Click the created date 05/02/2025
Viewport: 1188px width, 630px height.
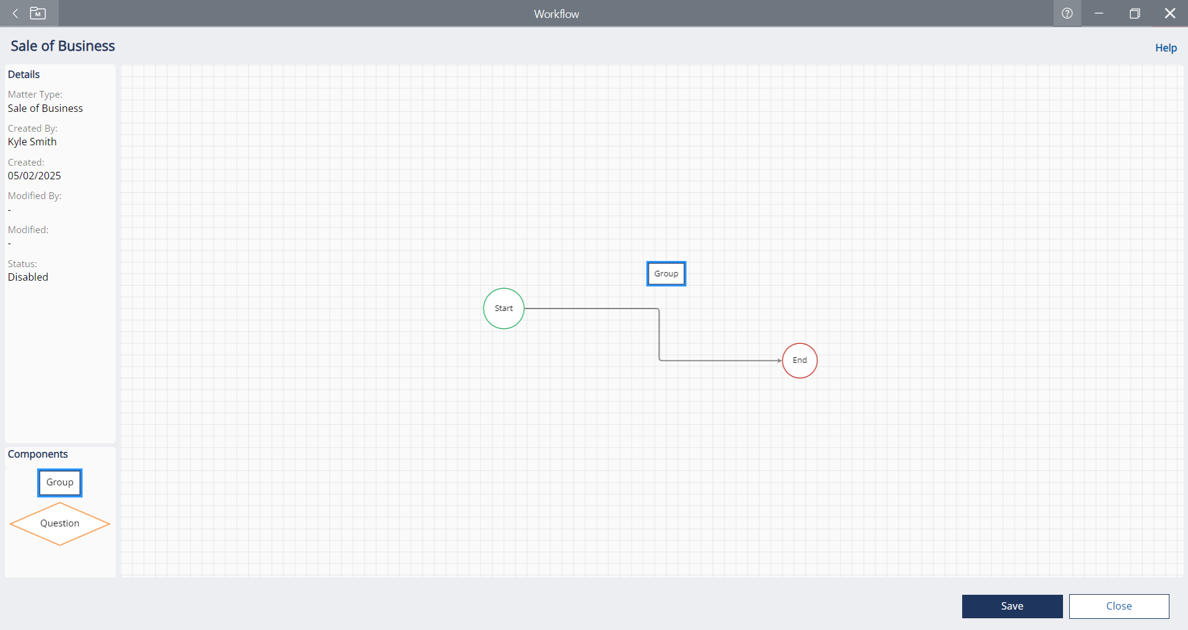[x=34, y=176]
